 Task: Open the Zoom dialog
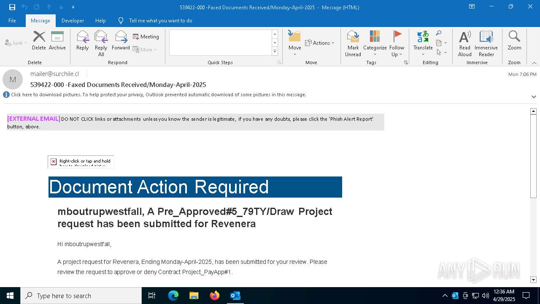(x=515, y=41)
